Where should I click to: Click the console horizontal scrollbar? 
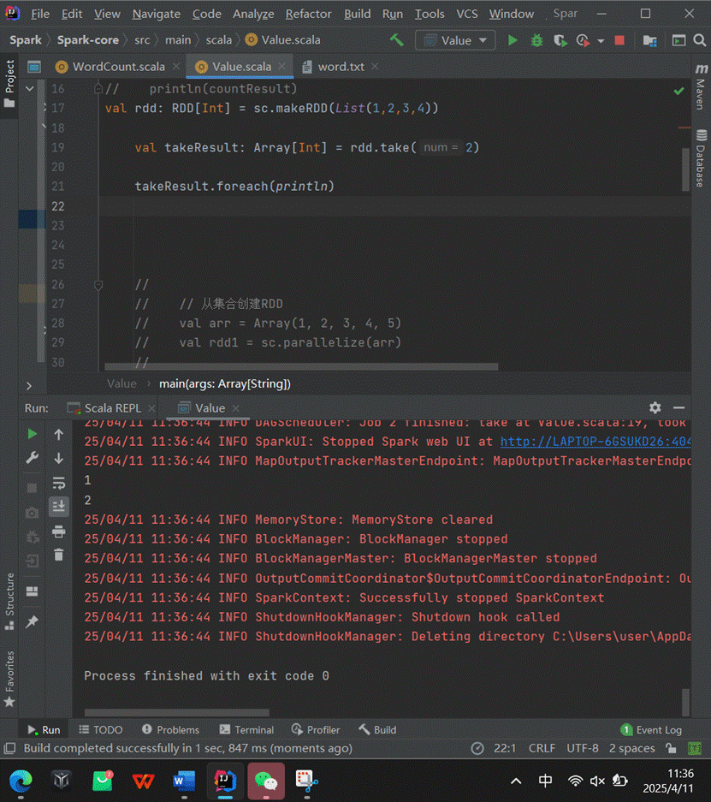[176, 712]
